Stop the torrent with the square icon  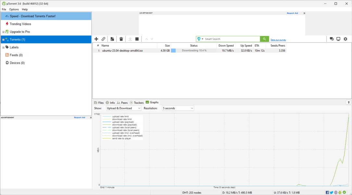coord(137,39)
